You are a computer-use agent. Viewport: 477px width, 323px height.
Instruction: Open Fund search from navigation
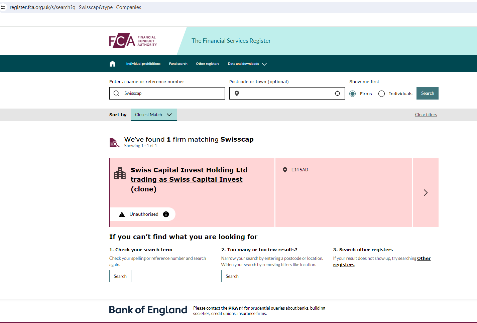(x=178, y=64)
